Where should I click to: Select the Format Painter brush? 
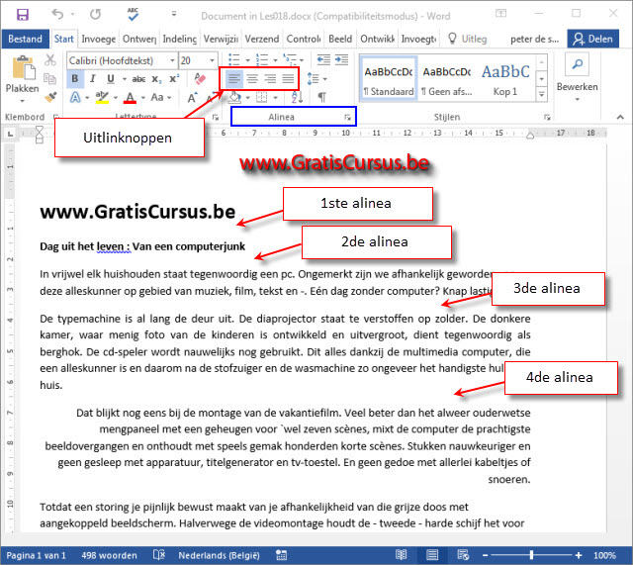point(50,97)
